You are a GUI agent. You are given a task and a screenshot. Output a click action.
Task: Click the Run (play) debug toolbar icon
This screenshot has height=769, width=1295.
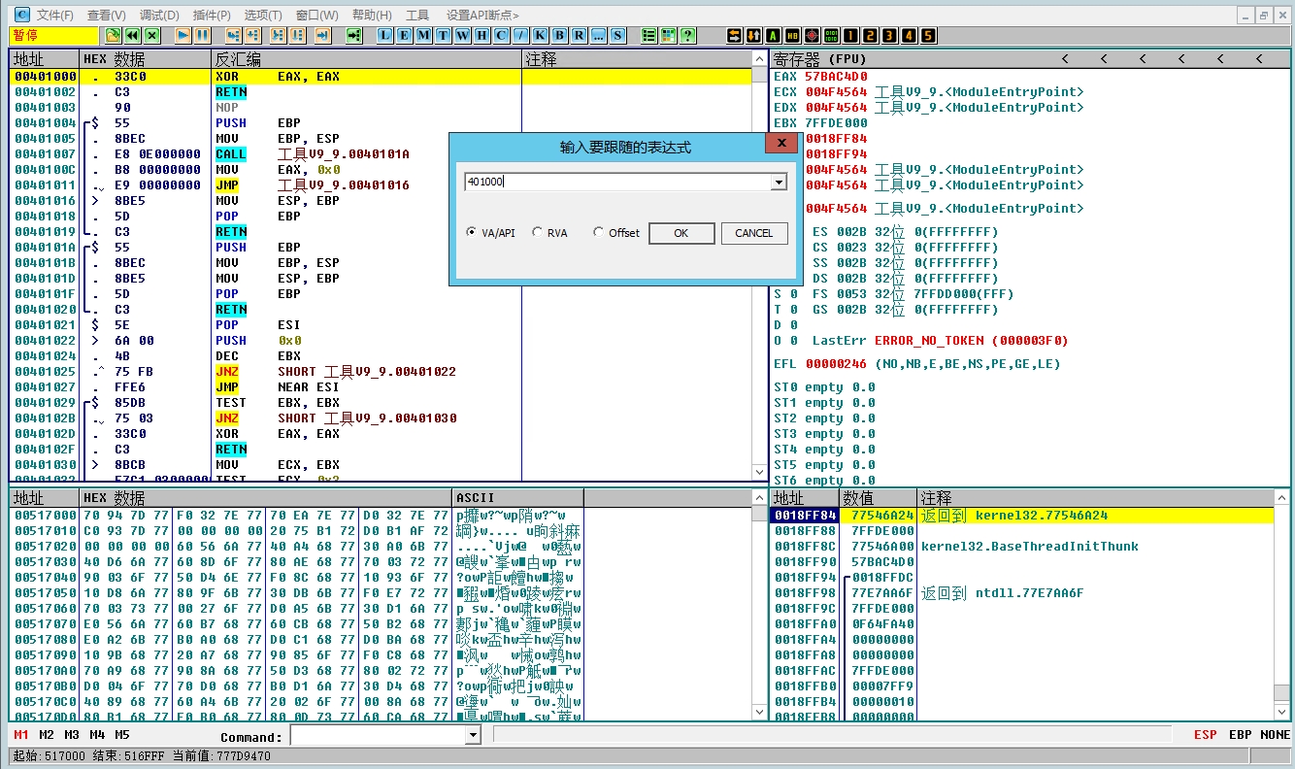183,35
